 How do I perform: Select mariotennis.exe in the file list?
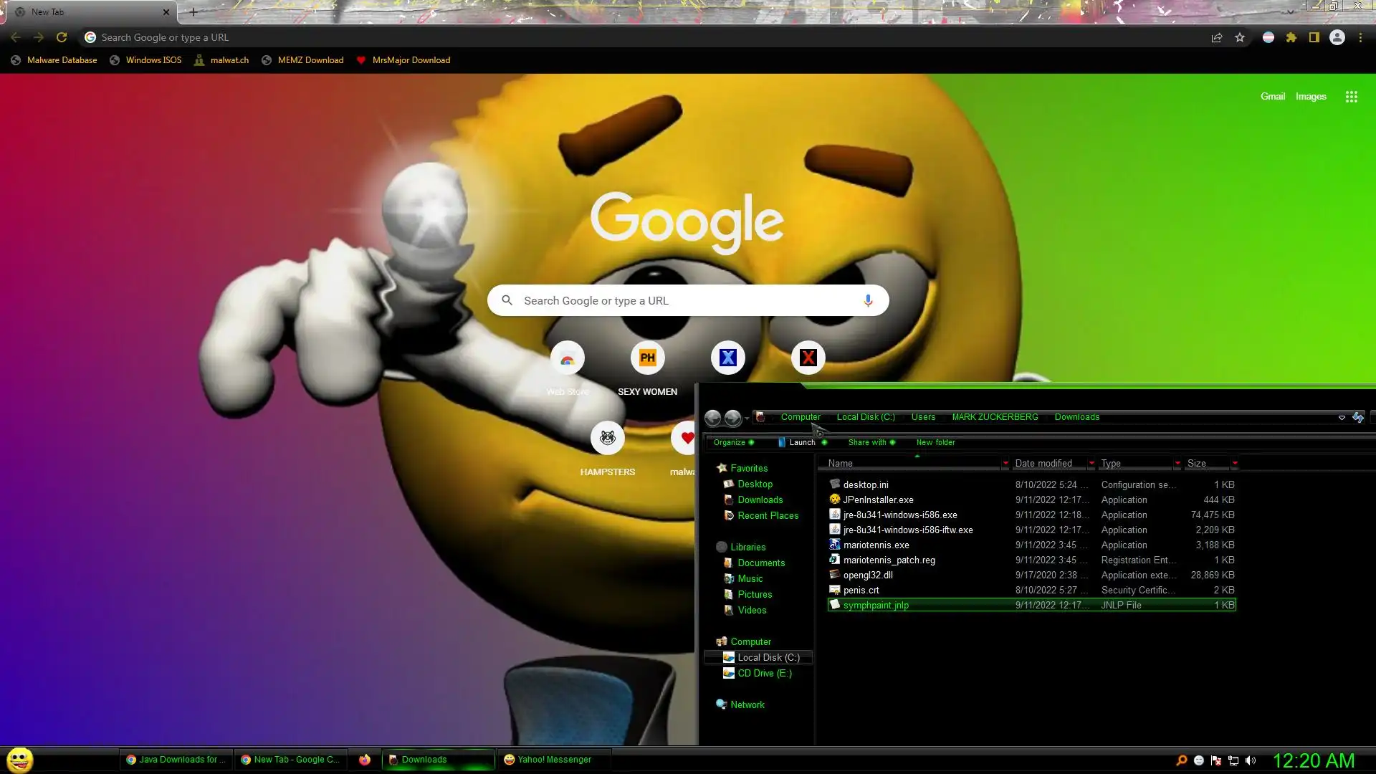pos(876,545)
